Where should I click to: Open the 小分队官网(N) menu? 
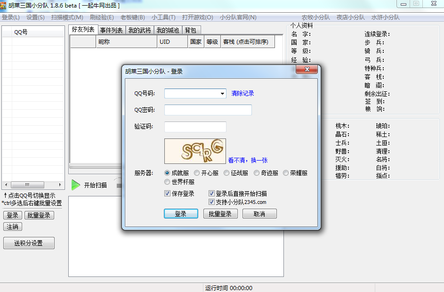tap(238, 17)
